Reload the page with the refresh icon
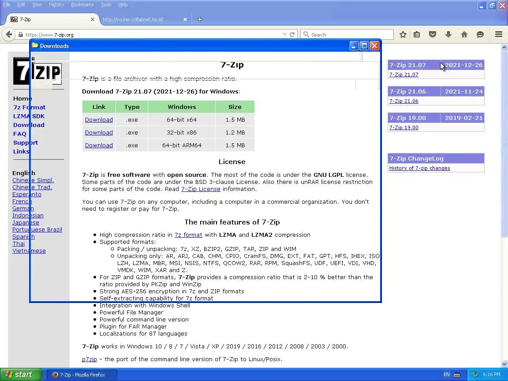Screen dimensions: 508x381 tap(292, 34)
